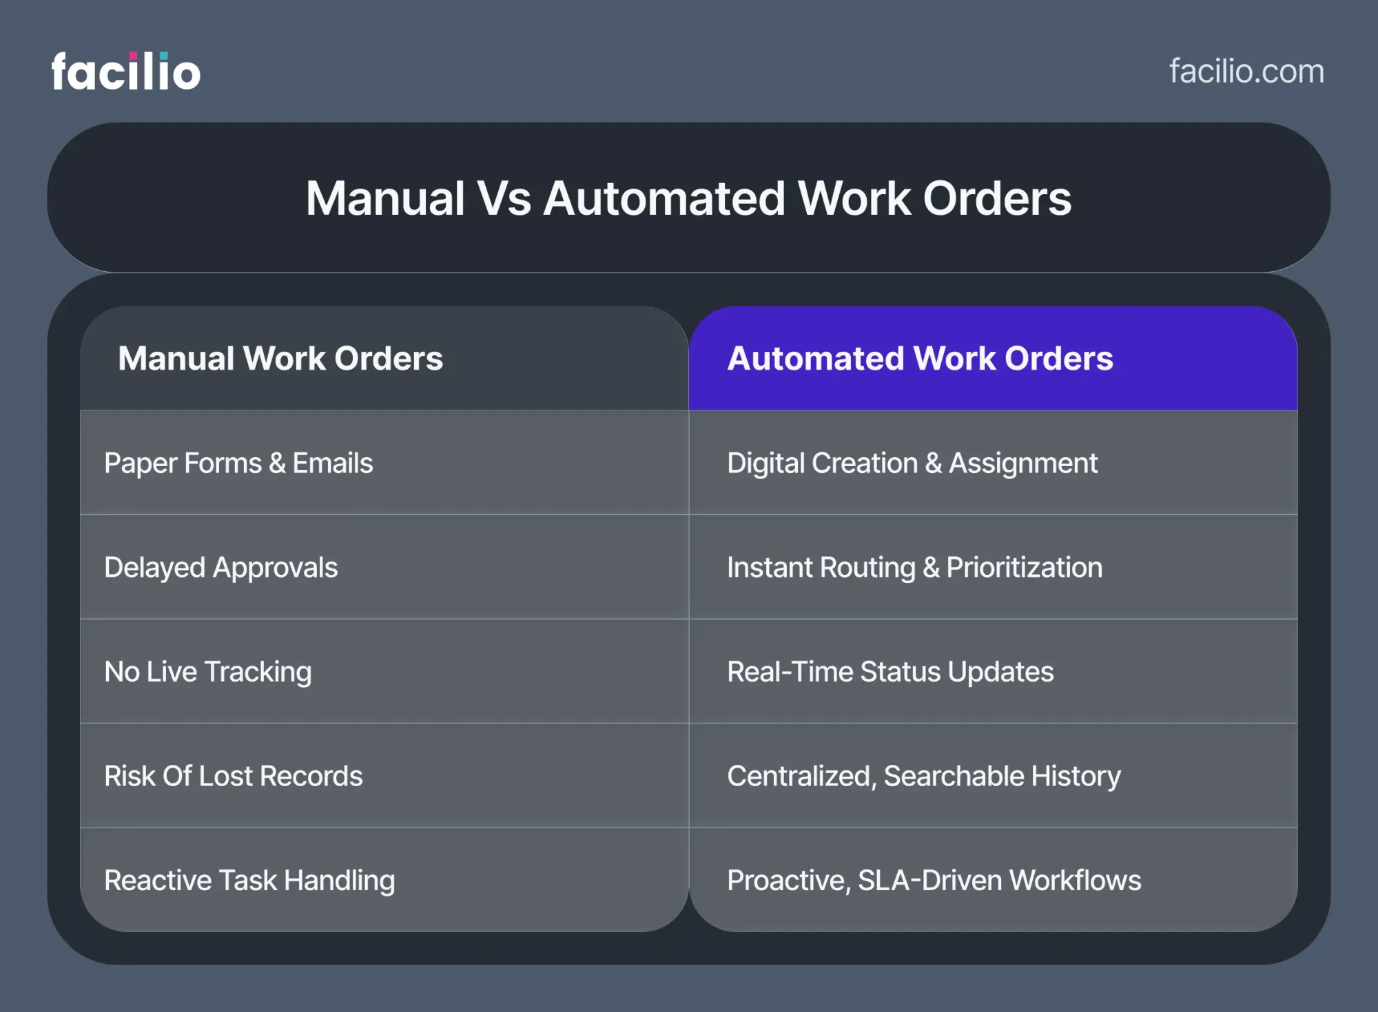
Task: Click the Centralized, Searchable History entry
Action: click(x=923, y=776)
